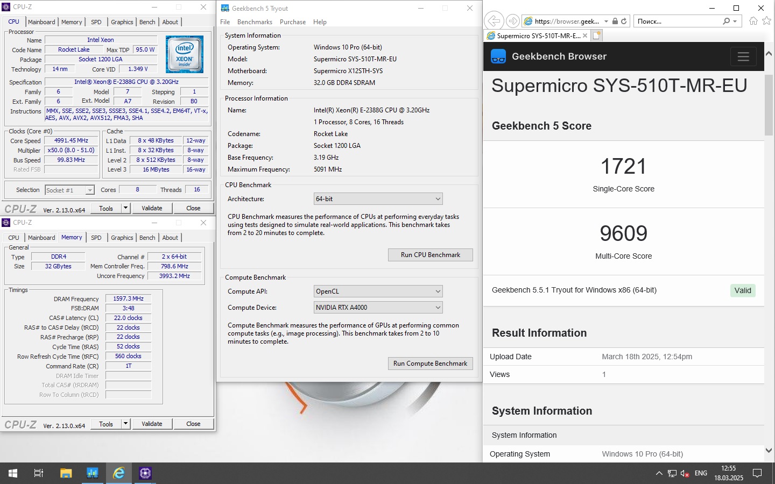Open the Socket #1 selection dropdown
775x484 pixels.
pos(70,190)
